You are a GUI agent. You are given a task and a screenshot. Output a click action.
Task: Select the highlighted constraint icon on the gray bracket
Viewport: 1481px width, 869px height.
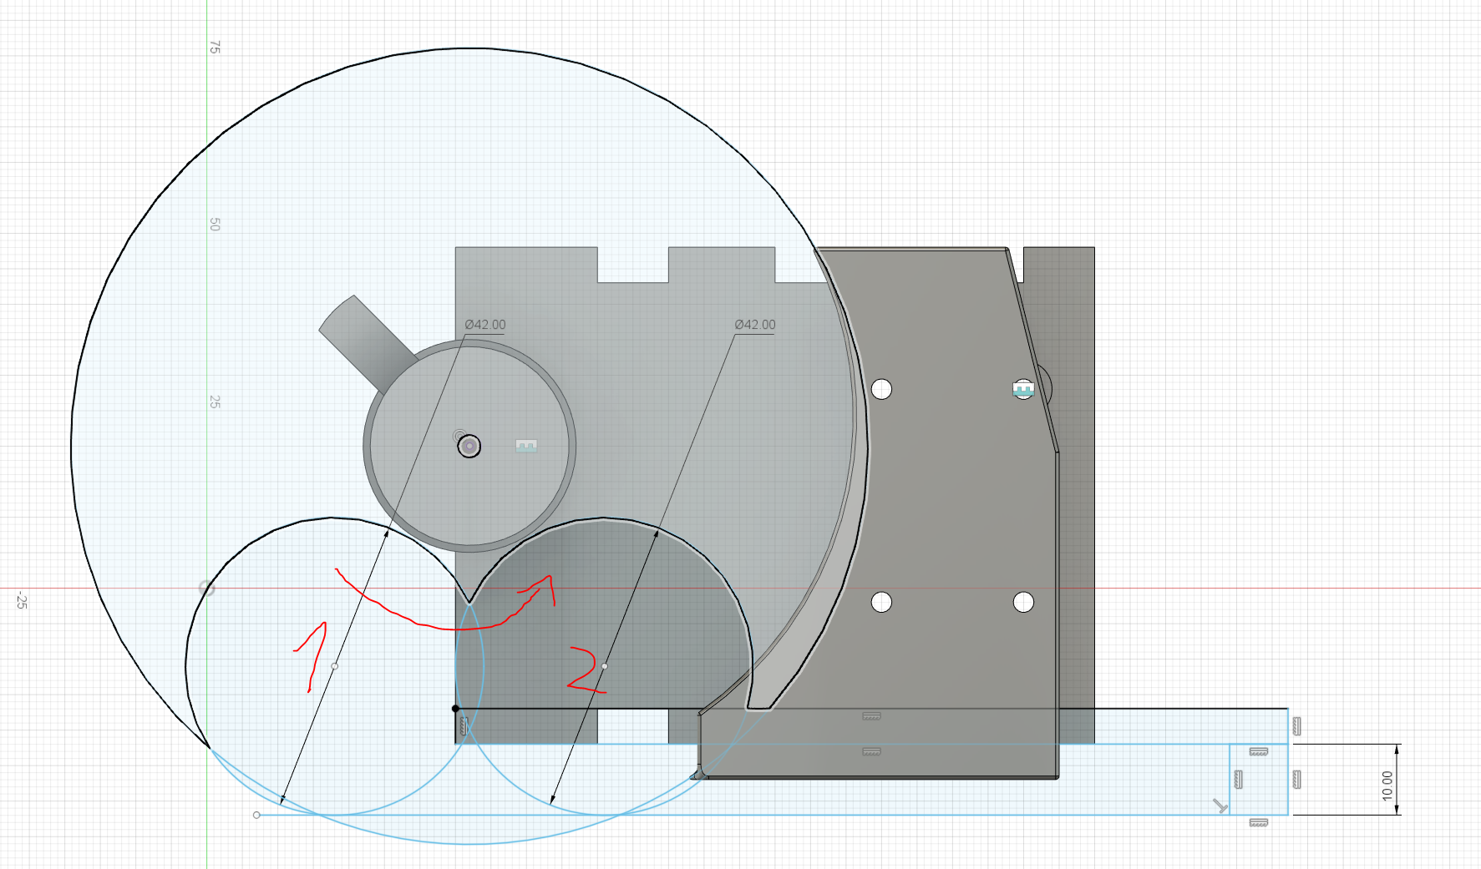click(x=1023, y=389)
